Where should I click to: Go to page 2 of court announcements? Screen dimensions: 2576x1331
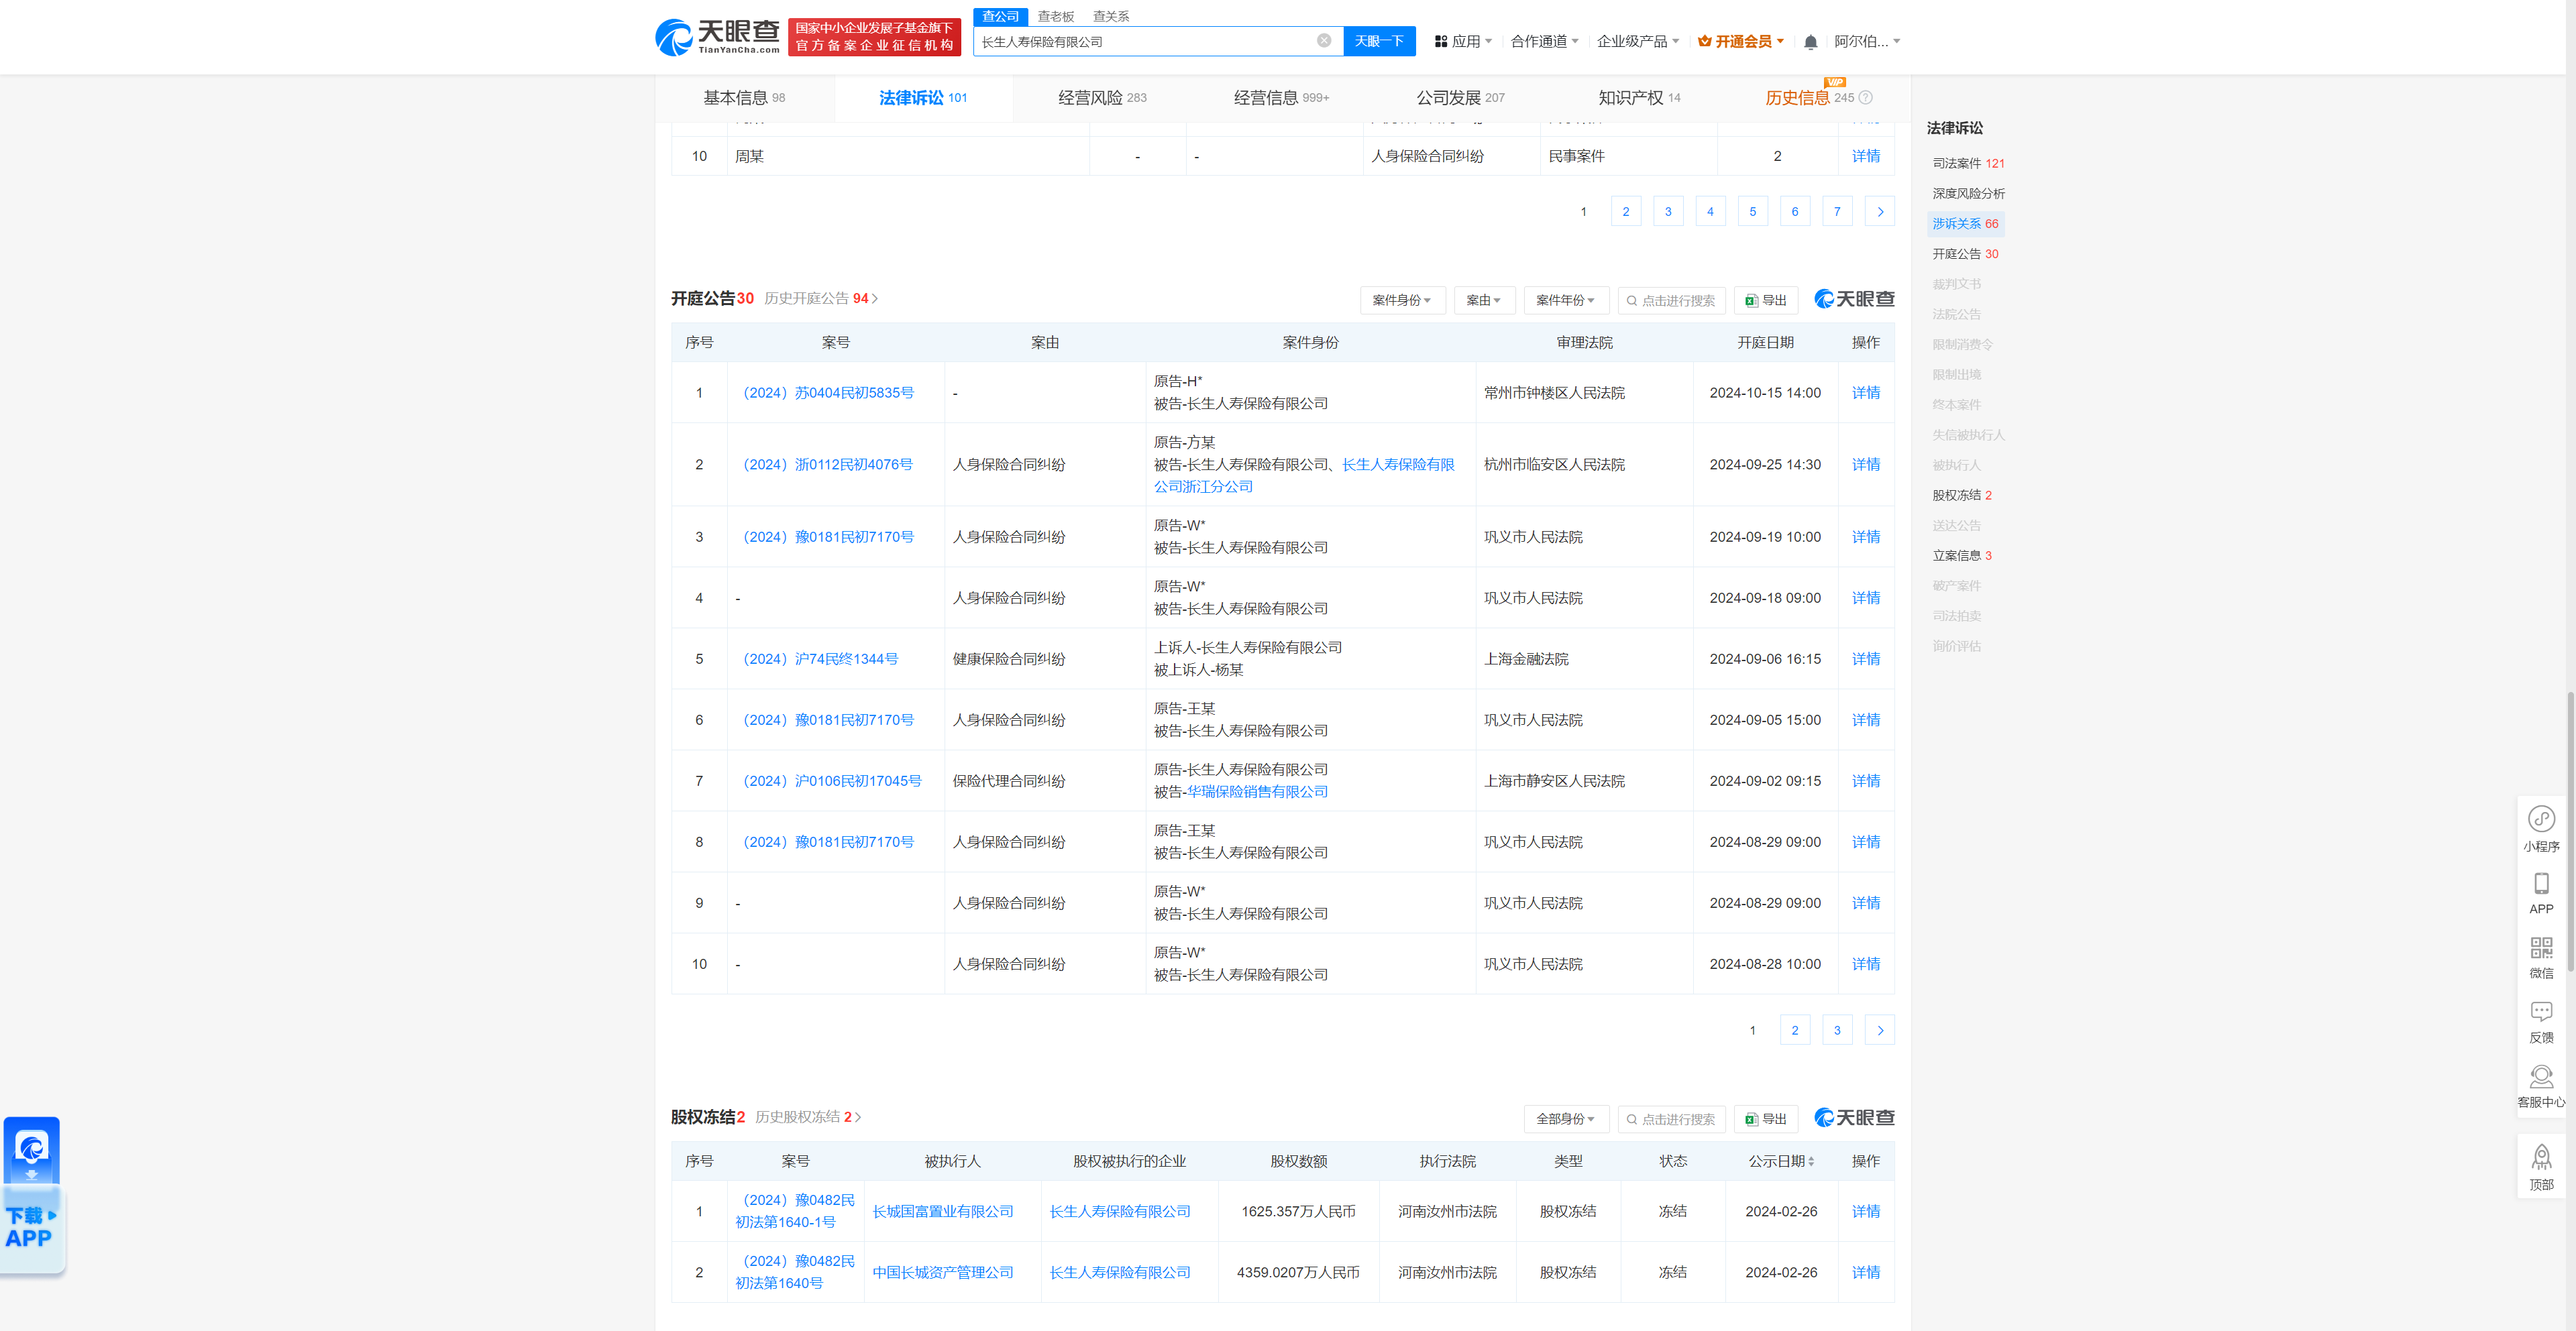1794,1029
